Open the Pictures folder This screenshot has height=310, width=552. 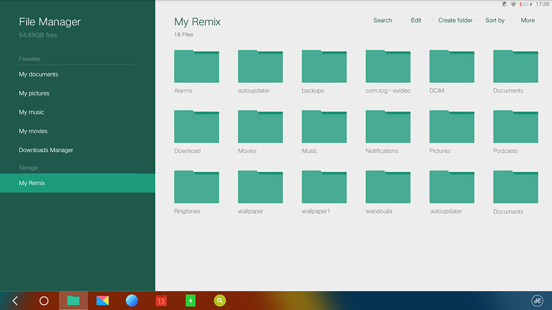click(452, 126)
